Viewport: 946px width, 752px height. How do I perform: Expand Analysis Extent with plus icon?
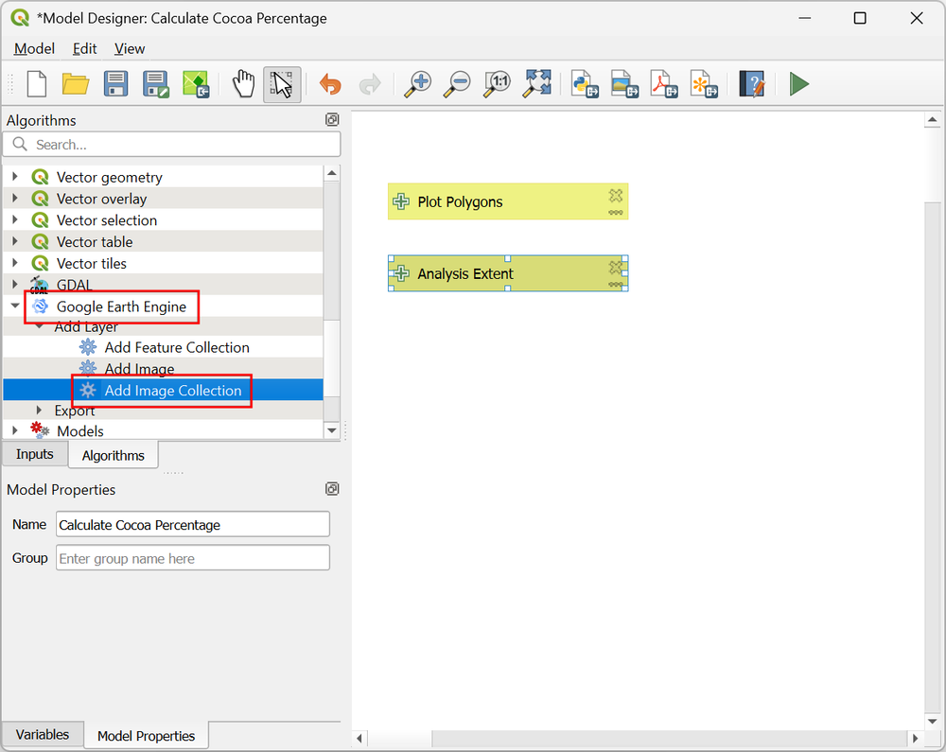(401, 273)
